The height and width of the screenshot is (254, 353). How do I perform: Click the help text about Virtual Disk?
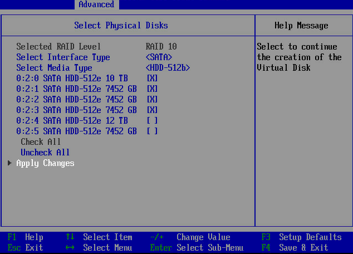[x=299, y=57]
